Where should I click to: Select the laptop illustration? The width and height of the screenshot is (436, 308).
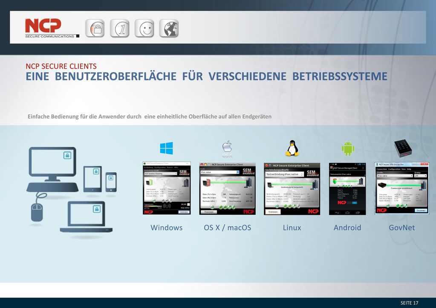click(x=87, y=217)
